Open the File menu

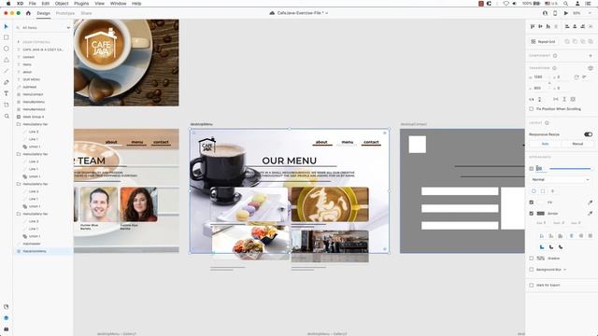click(33, 4)
